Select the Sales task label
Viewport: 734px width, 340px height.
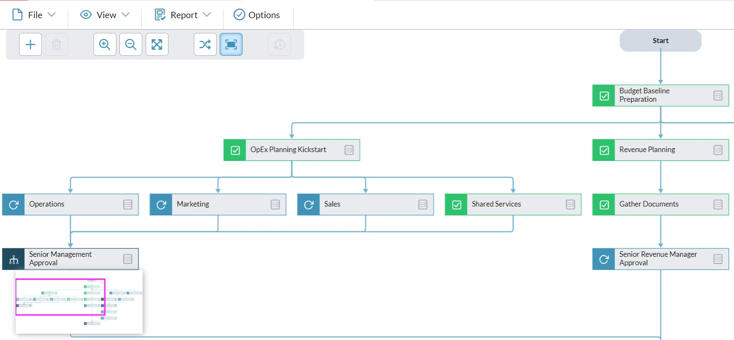tap(332, 204)
